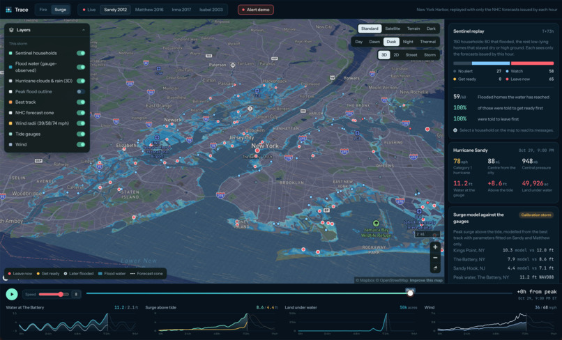Select Irma 2017 storm
This screenshot has height=340, width=562.
point(181,10)
